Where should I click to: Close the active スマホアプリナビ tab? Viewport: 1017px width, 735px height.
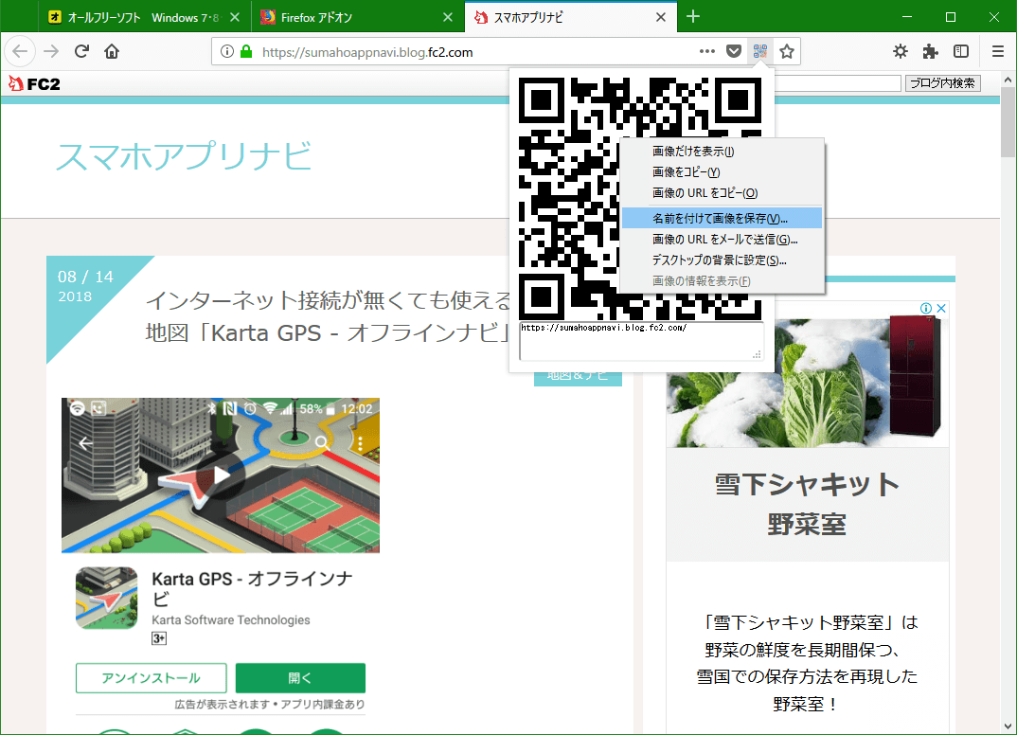[661, 17]
